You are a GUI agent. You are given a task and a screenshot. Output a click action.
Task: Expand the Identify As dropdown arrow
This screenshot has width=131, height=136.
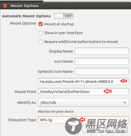(x=125, y=103)
